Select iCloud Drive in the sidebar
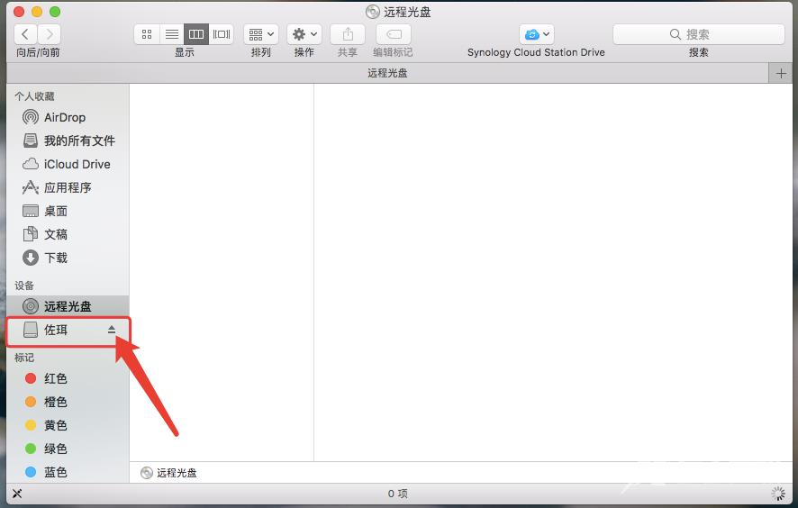The height and width of the screenshot is (508, 798). coord(77,164)
